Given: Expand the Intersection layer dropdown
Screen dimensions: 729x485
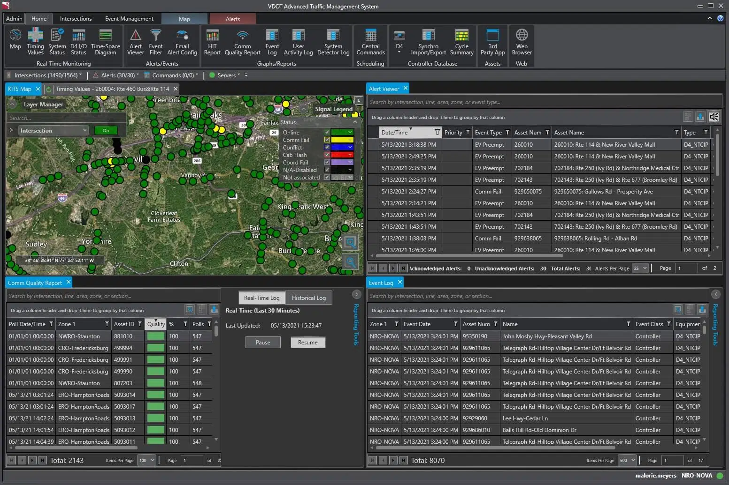Looking at the screenshot, I should point(84,131).
